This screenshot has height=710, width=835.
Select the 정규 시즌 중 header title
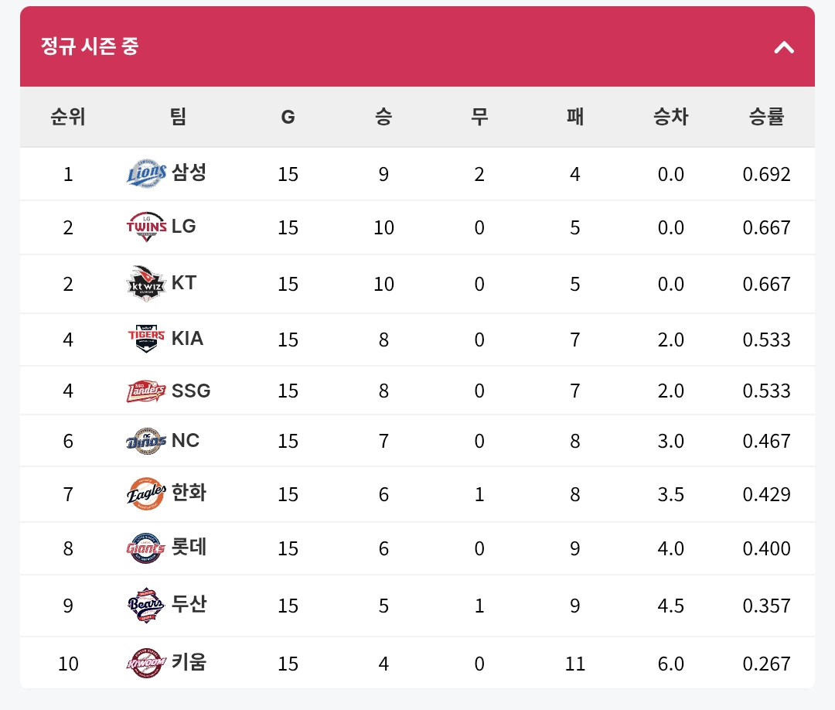click(90, 46)
